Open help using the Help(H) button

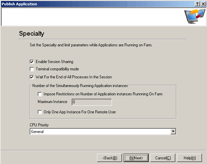[190, 158]
